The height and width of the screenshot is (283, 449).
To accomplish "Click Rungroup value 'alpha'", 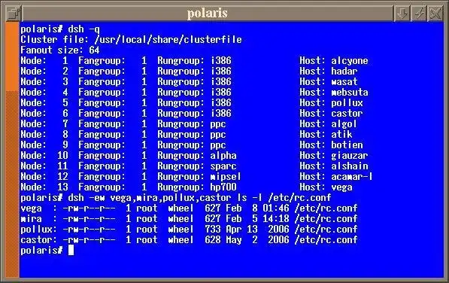I will click(x=223, y=156).
